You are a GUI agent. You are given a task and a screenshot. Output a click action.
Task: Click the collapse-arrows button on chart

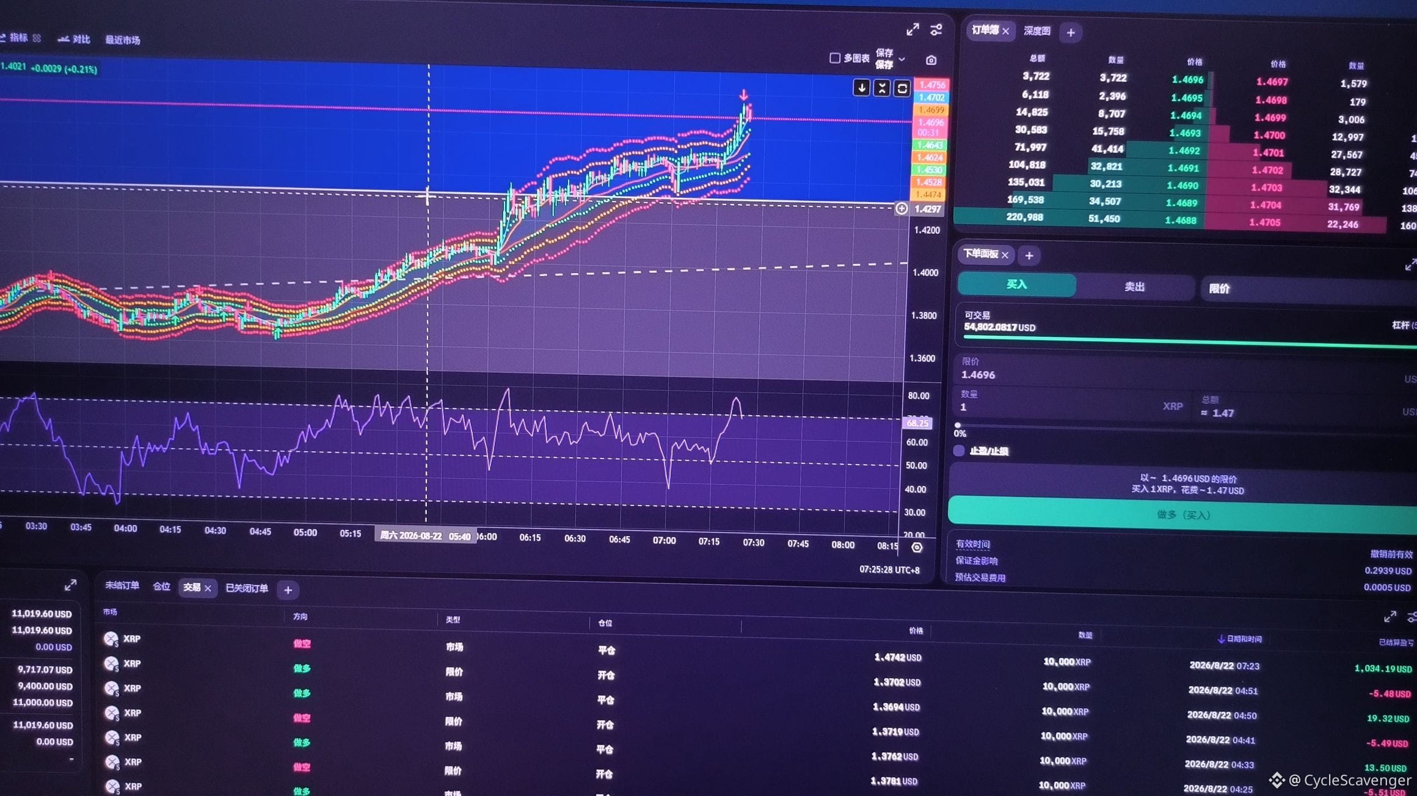click(881, 89)
